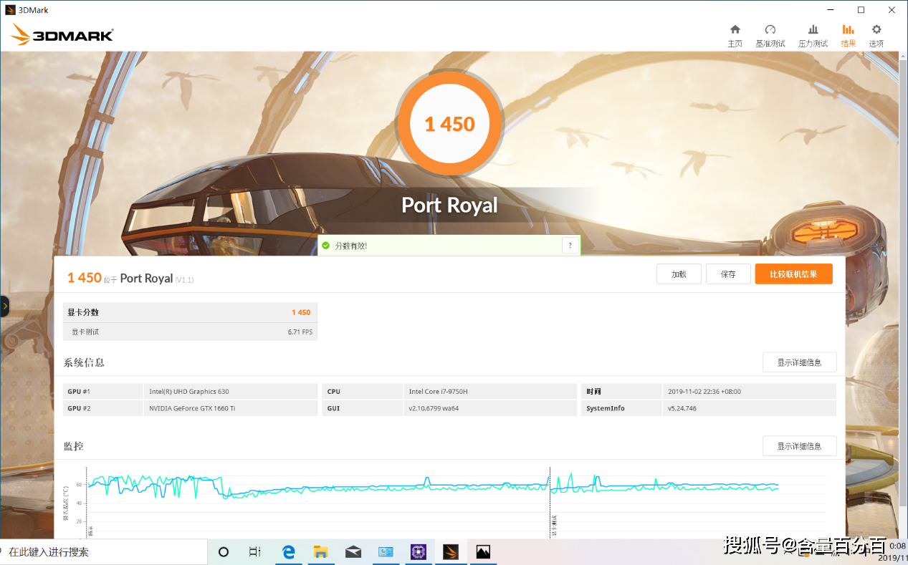Open the Home (主页) tab icon

coord(735,29)
